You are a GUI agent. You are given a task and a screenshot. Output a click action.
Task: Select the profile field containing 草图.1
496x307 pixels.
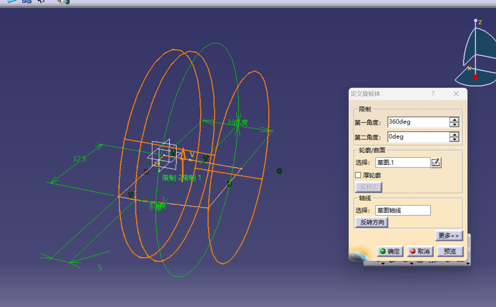click(403, 163)
